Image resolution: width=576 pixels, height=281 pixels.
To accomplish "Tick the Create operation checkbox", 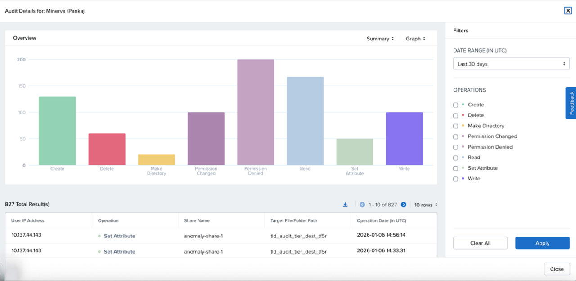I will pyautogui.click(x=455, y=105).
